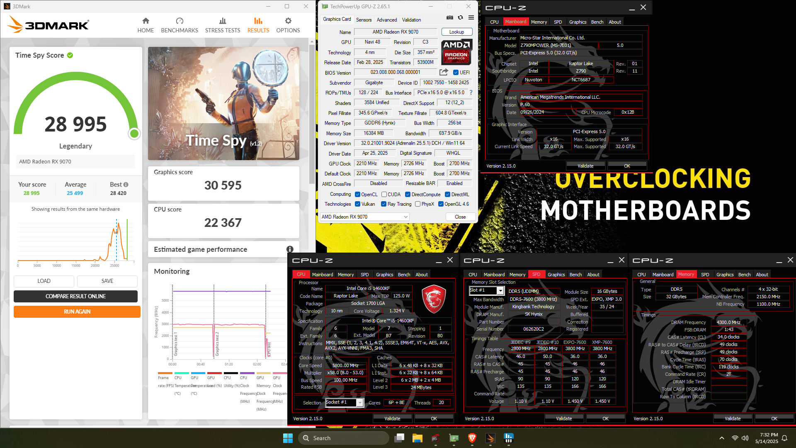Toggle the DirectML checkbox in GPU-Z
The height and width of the screenshot is (448, 796).
click(x=447, y=195)
